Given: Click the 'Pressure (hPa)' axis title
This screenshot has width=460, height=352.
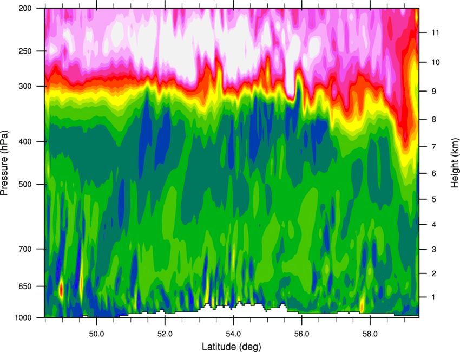Looking at the screenshot, I should click(x=4, y=162).
